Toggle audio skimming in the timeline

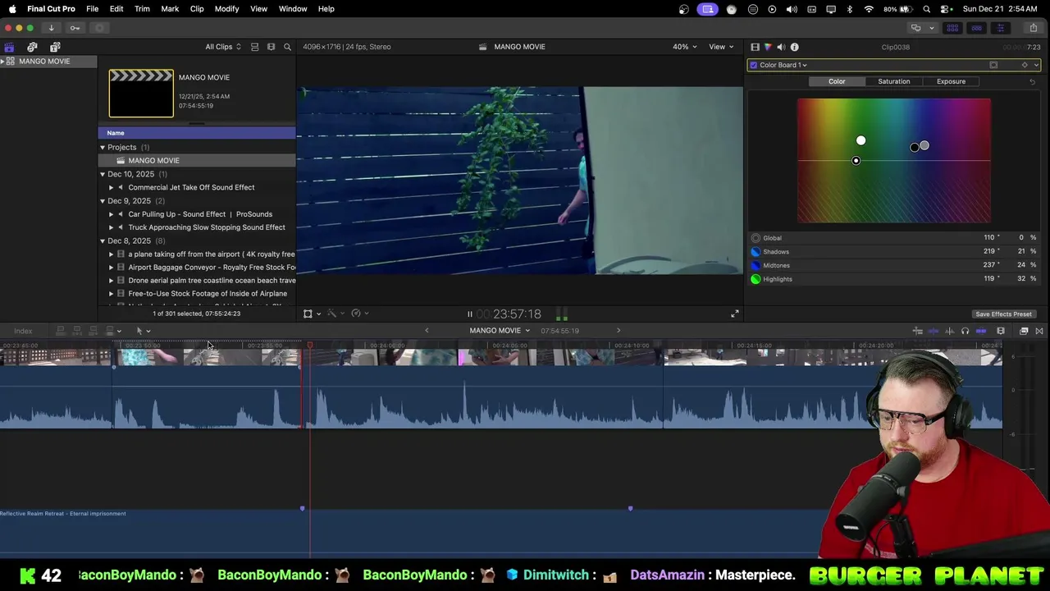[x=949, y=331]
